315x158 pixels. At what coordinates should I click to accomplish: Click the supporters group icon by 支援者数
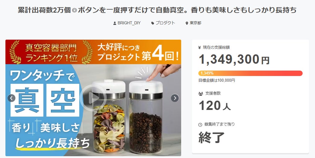[x=200, y=93]
